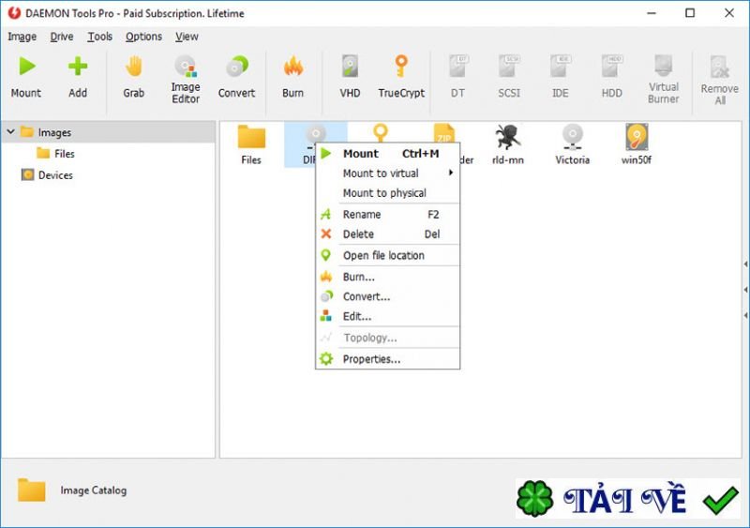
Task: Open the Drive menu
Action: click(x=62, y=37)
